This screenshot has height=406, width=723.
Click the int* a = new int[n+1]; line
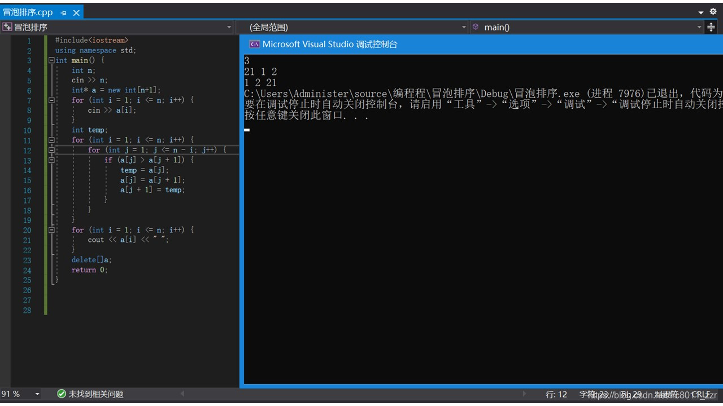pos(116,90)
